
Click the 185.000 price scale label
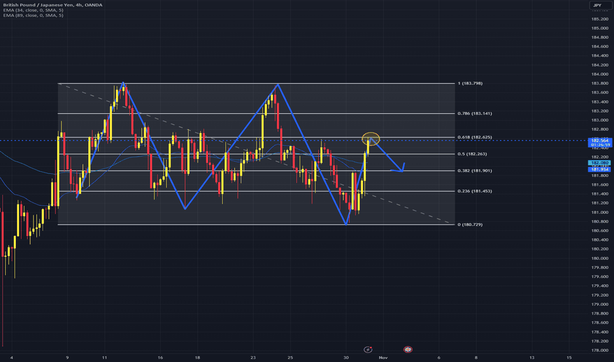pyautogui.click(x=600, y=28)
